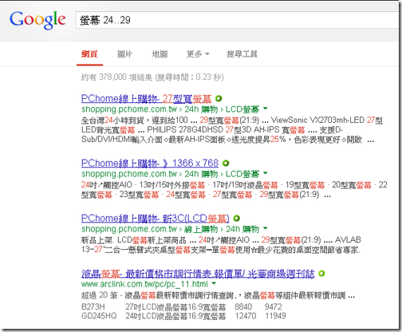Click green circle icon beside 光華商場週刊誌 result

pyautogui.click(x=321, y=274)
